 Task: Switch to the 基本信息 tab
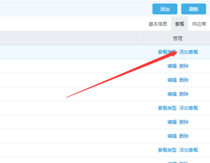click(158, 24)
